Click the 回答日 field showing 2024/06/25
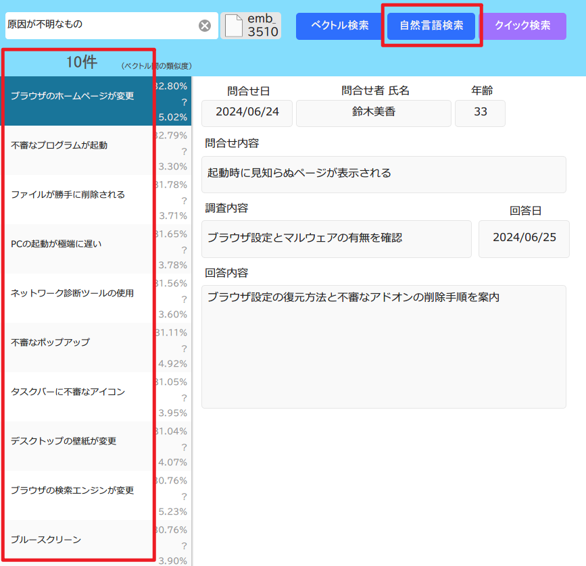Image resolution: width=586 pixels, height=566 pixels. 523,238
